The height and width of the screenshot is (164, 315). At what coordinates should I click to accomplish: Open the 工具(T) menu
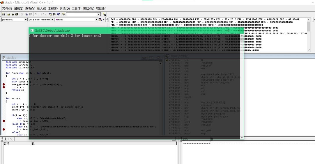[x=77, y=8]
